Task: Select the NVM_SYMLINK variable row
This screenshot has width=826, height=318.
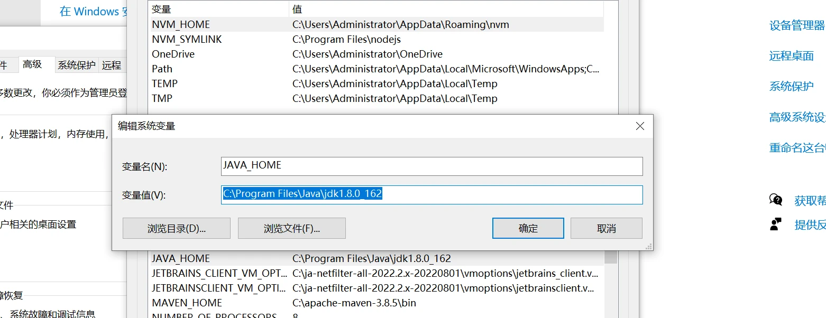Action: click(187, 39)
